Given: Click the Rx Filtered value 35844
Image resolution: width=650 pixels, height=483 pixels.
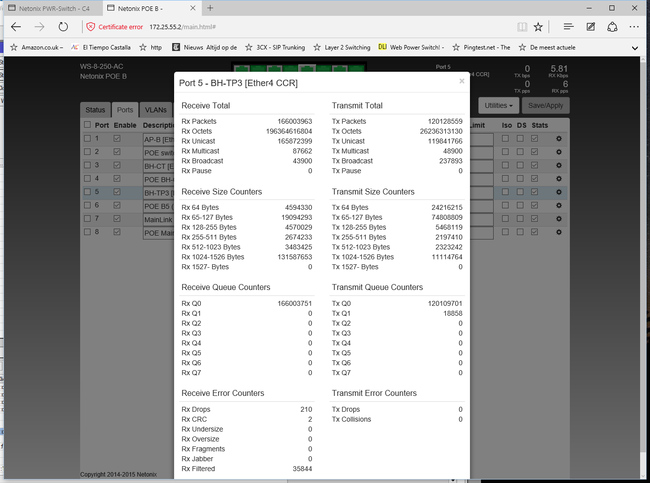Looking at the screenshot, I should (302, 469).
